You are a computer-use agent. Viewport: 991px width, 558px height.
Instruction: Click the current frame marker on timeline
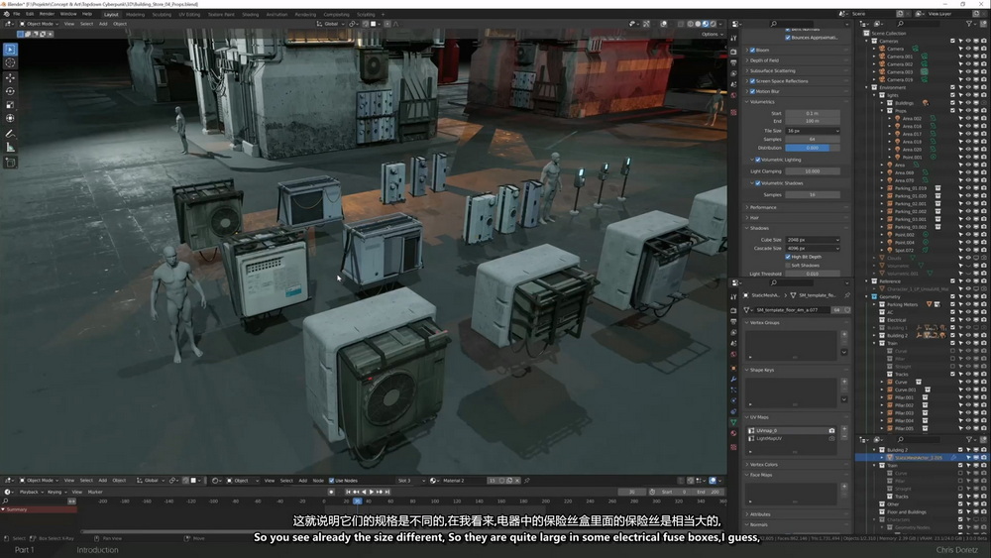point(357,502)
